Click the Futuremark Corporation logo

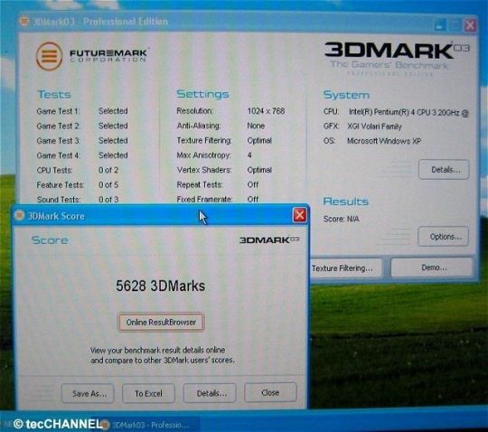pos(92,56)
